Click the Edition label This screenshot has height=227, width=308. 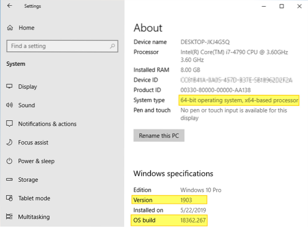[x=143, y=190]
